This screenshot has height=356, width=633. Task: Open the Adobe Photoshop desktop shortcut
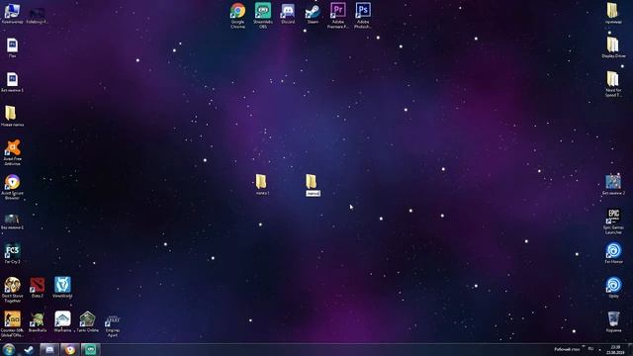[363, 16]
